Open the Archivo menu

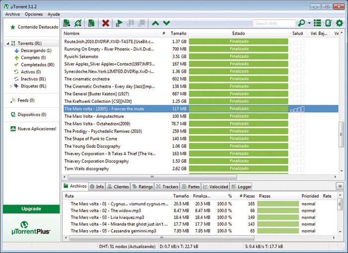click(12, 14)
